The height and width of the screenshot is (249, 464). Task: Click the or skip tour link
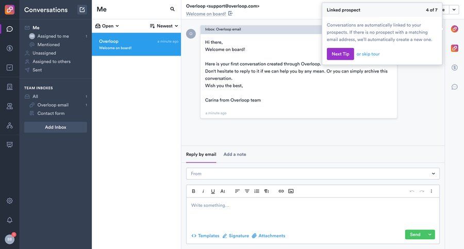368,54
